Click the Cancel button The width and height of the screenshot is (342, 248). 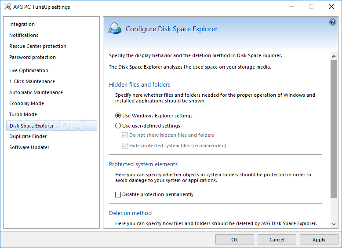coord(277,240)
